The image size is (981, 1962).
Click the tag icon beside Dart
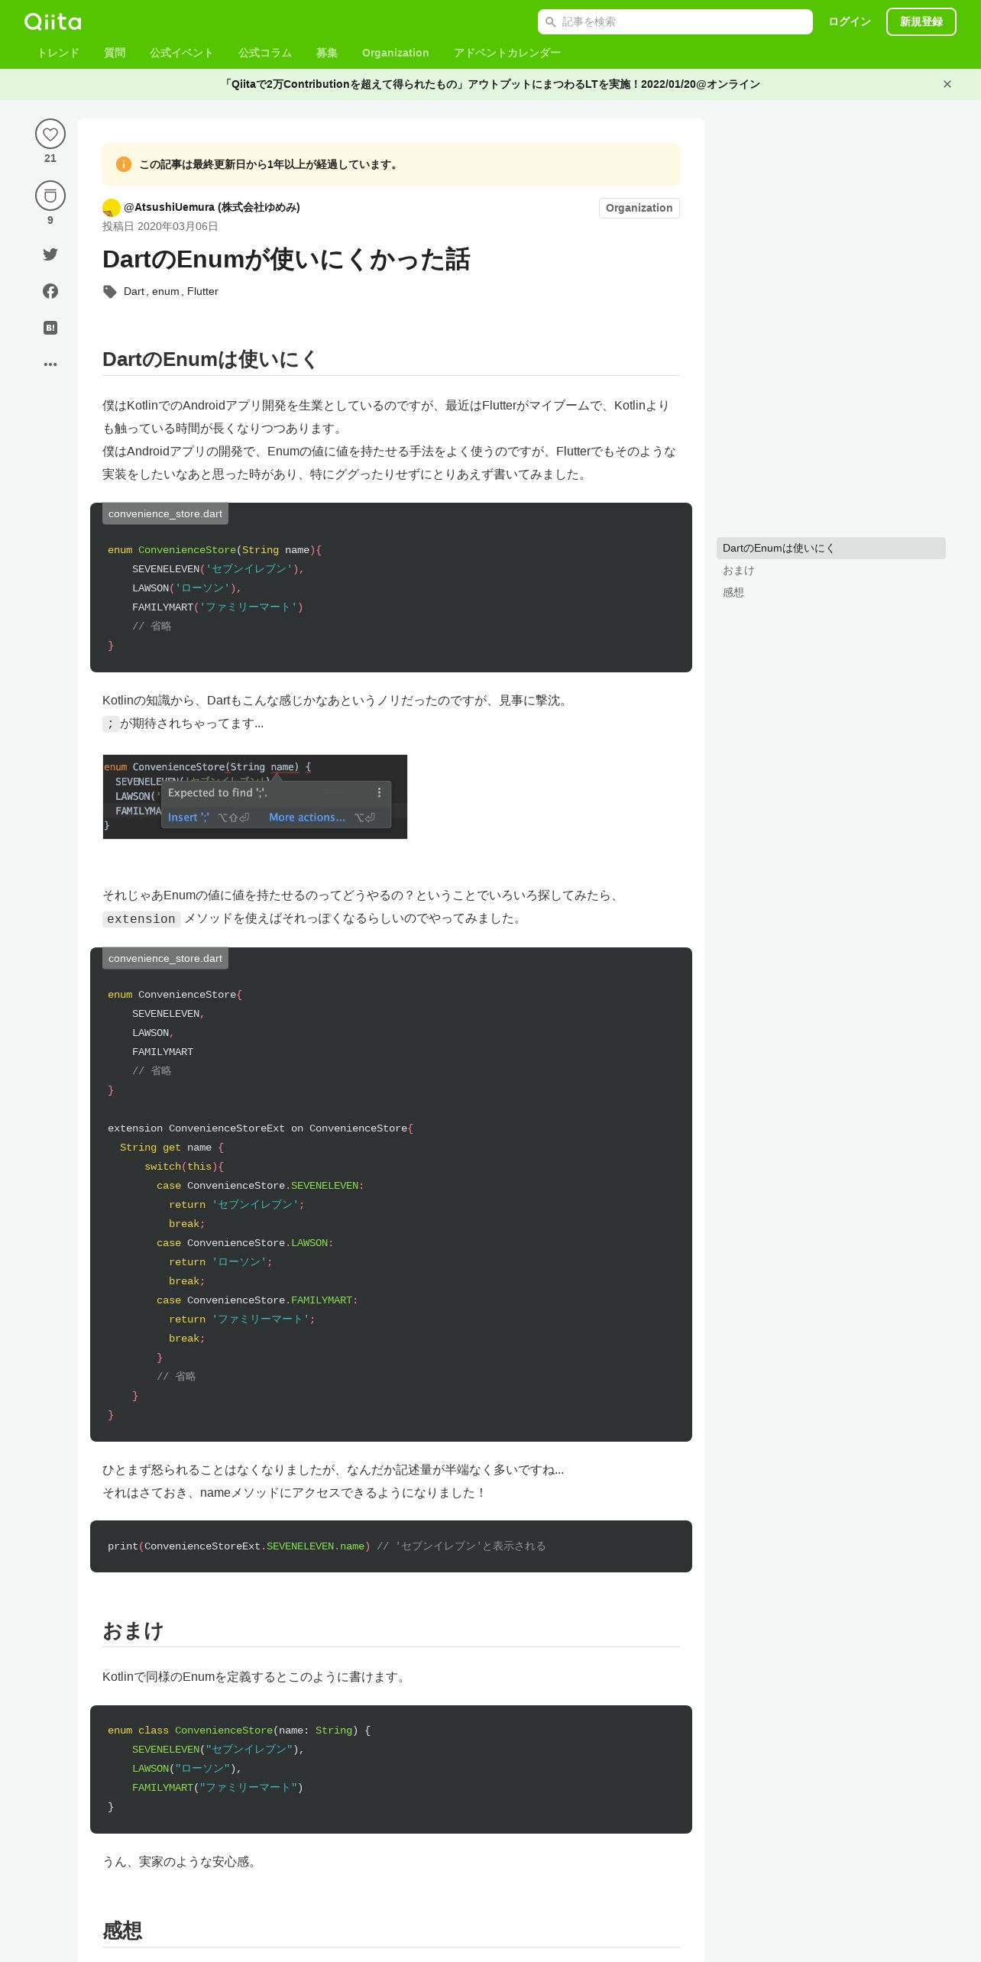(110, 292)
